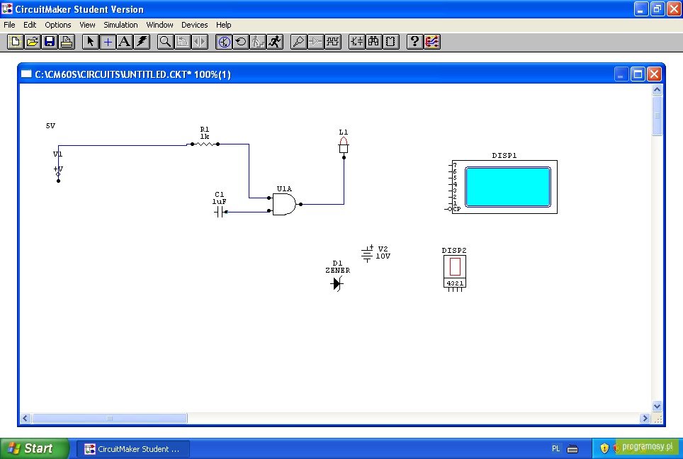Select the Arrow pointer tool

click(x=90, y=42)
